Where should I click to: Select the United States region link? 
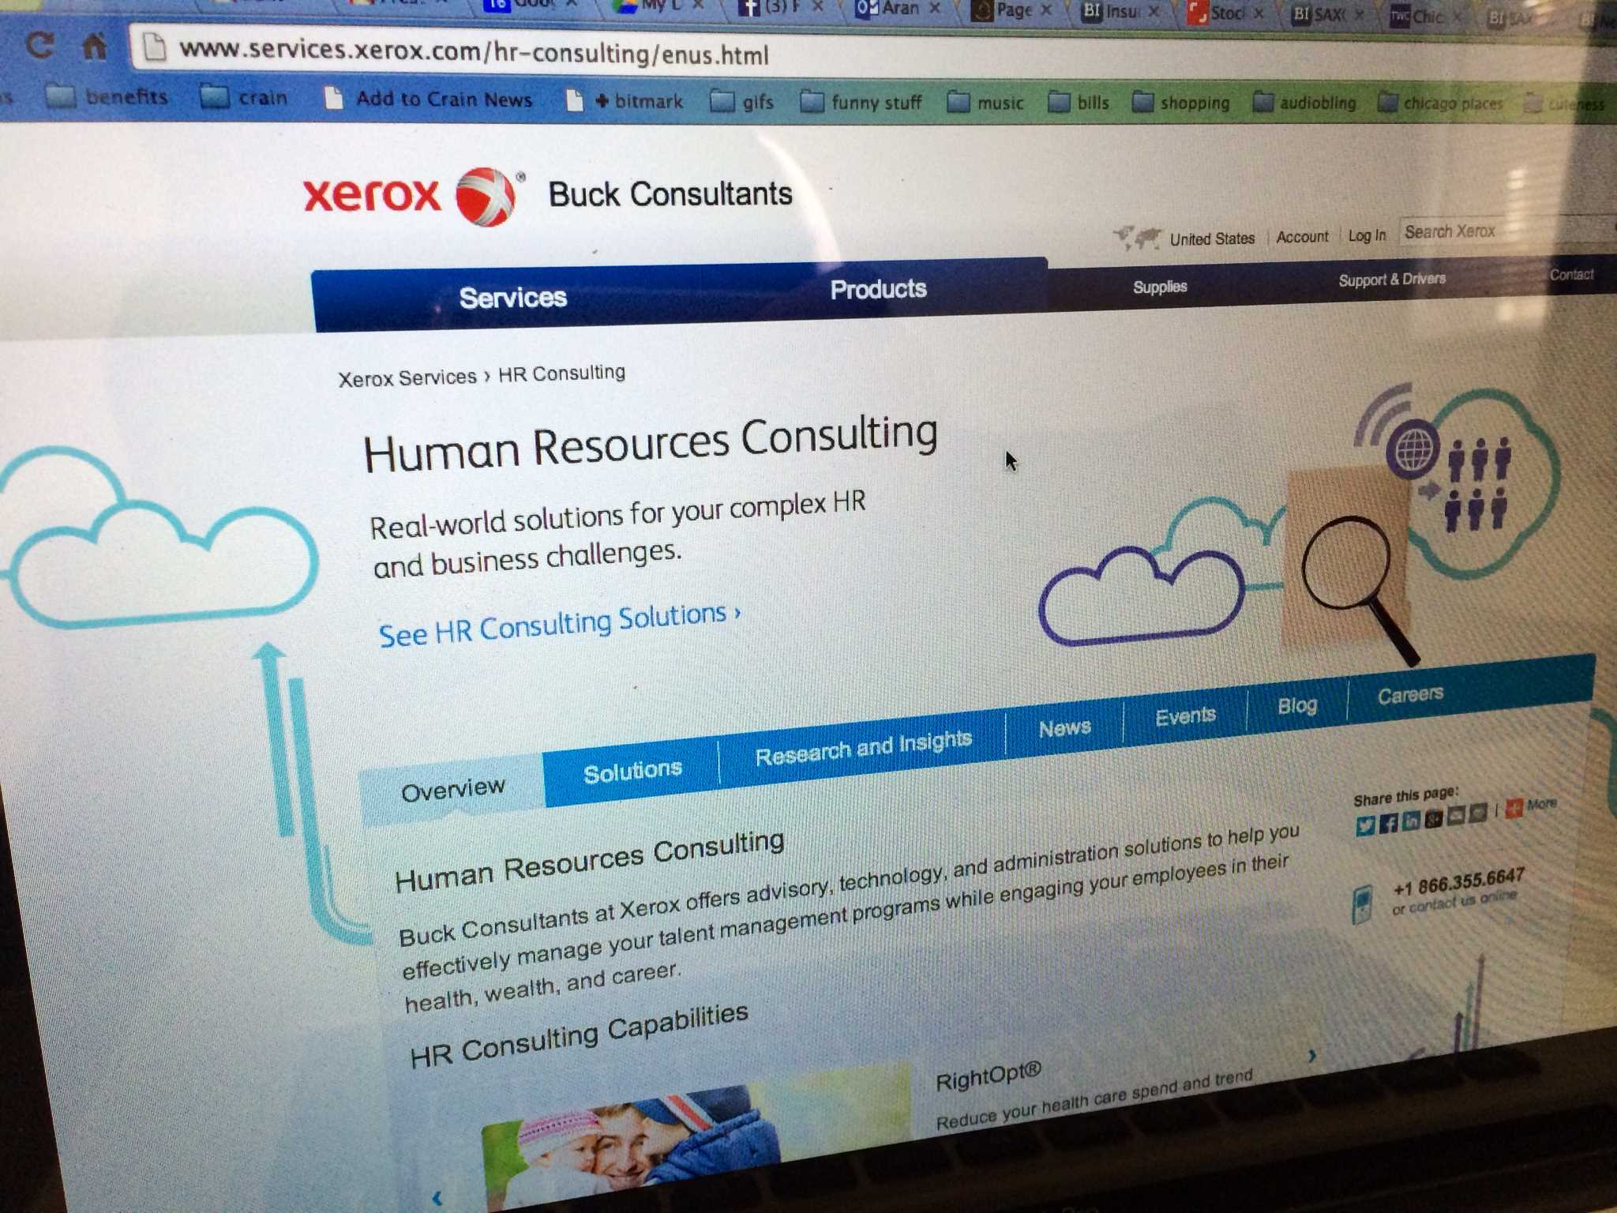pyautogui.click(x=1212, y=238)
